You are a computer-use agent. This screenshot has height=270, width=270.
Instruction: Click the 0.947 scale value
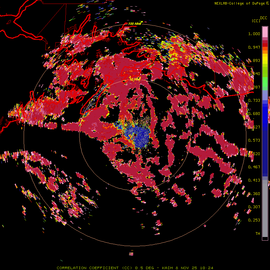pos(254,47)
